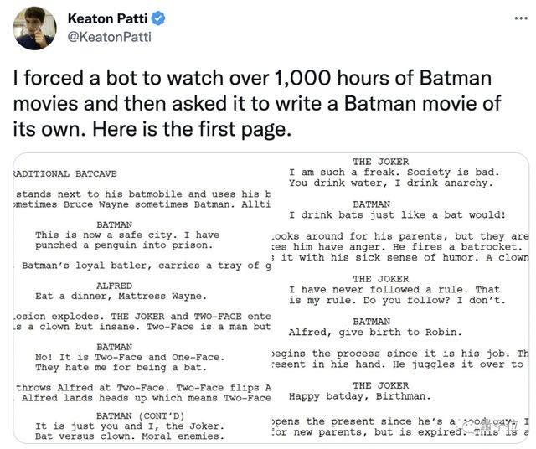Click 'This is now a safe city' dialogue

[x=126, y=235]
